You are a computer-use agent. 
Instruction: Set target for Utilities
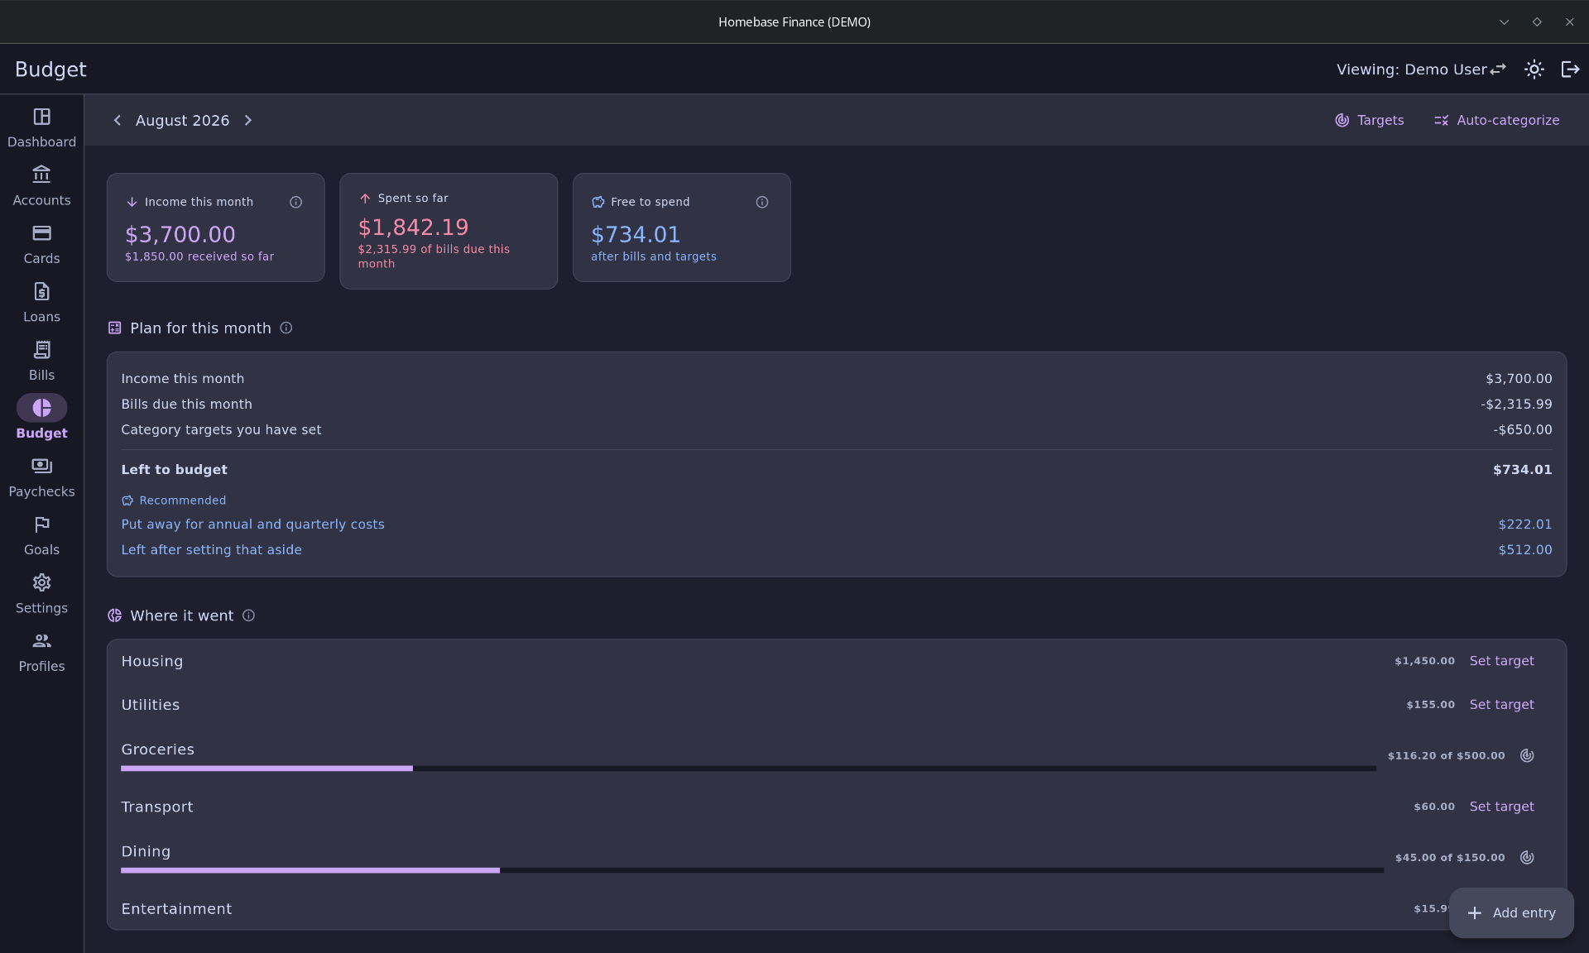(x=1501, y=705)
